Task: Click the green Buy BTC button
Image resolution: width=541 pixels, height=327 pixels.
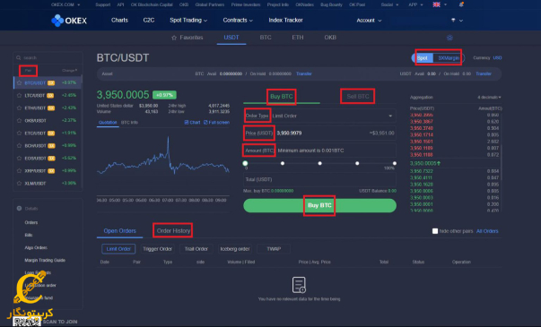Action: tap(319, 205)
